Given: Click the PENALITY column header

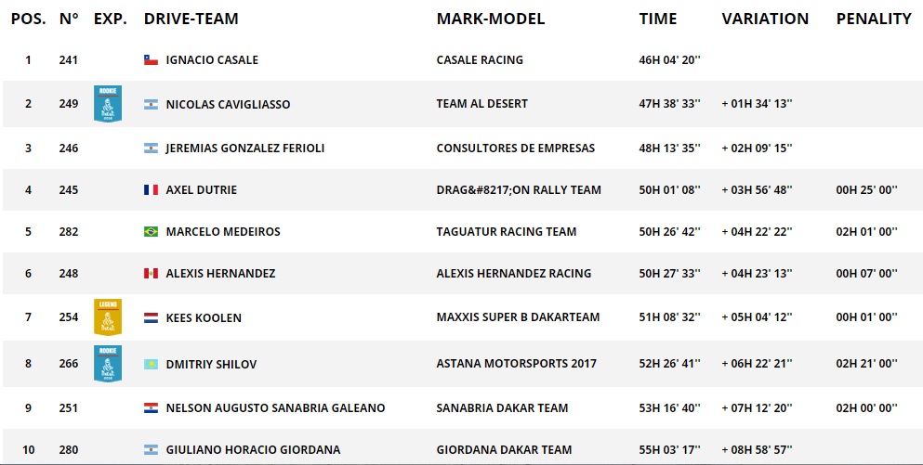Looking at the screenshot, I should pyautogui.click(x=873, y=19).
